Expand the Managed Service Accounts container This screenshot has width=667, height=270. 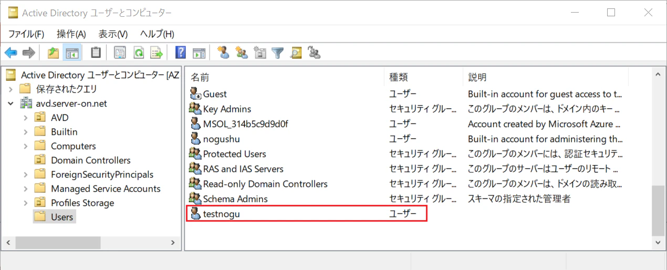tap(26, 189)
